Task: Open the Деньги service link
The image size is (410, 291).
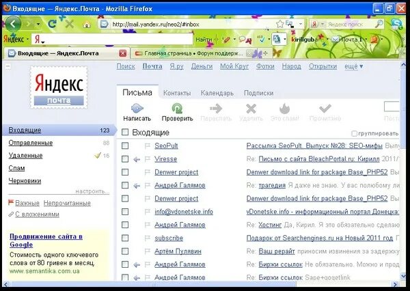Action: point(202,66)
